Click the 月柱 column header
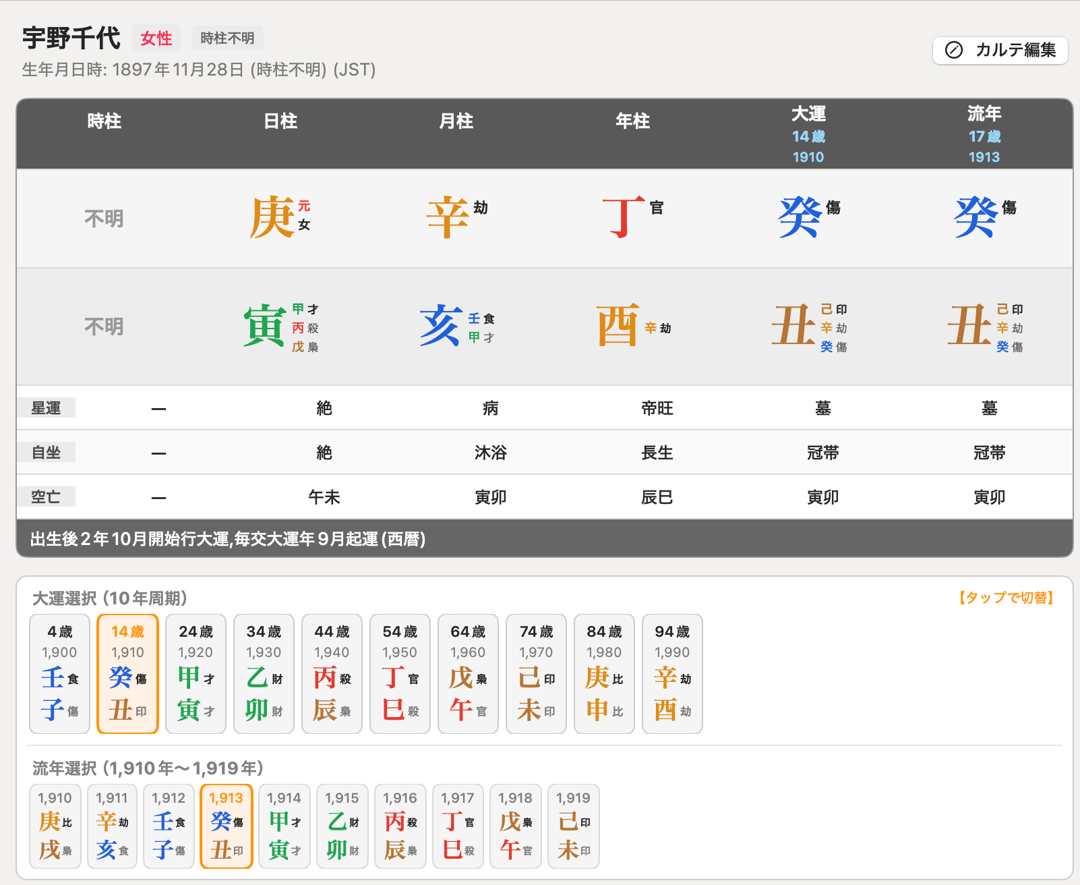Screen dimensions: 1080x885 coord(456,121)
